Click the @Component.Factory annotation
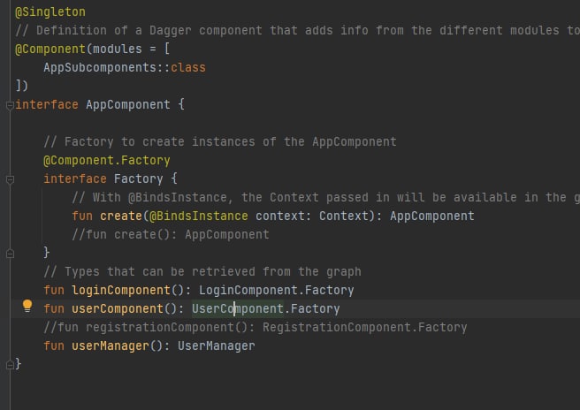Image resolution: width=580 pixels, height=410 pixels. coord(106,160)
